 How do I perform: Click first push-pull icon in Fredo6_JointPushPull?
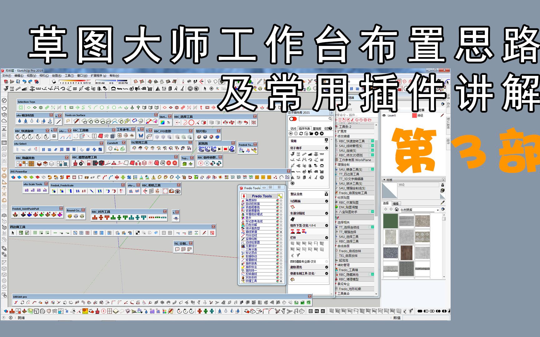pos(15,215)
